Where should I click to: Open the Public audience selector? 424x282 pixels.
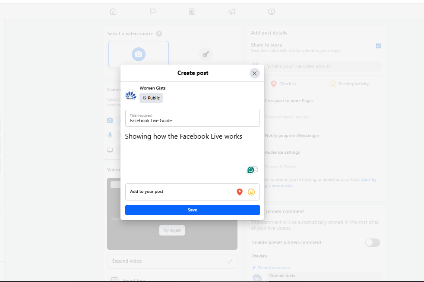(151, 98)
